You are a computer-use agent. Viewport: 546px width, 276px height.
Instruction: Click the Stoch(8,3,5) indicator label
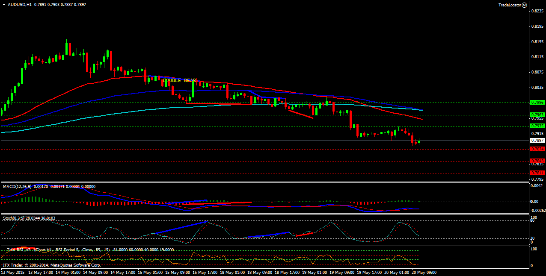pos(14,218)
